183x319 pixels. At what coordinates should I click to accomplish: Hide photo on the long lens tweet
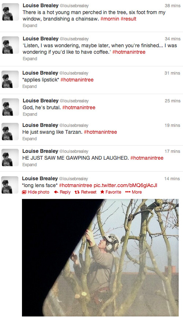click(x=36, y=192)
